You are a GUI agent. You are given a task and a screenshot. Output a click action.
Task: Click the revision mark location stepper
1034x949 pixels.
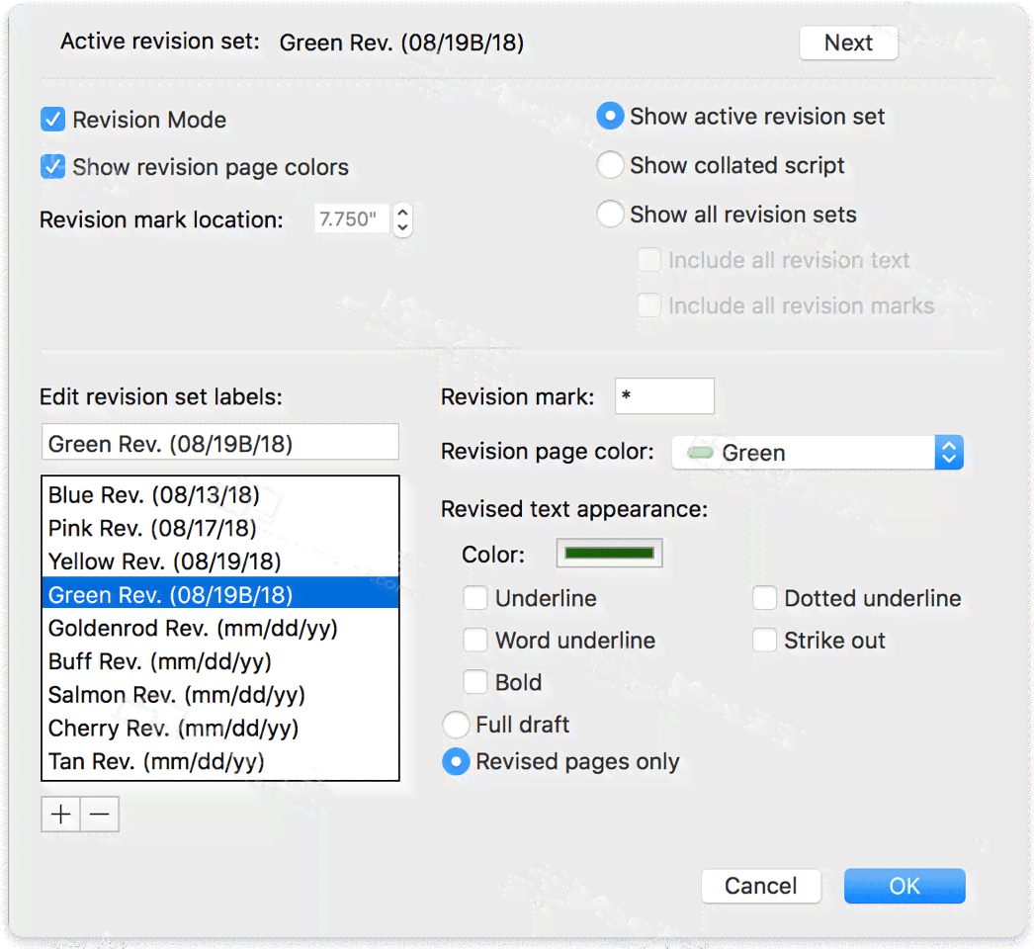click(402, 219)
